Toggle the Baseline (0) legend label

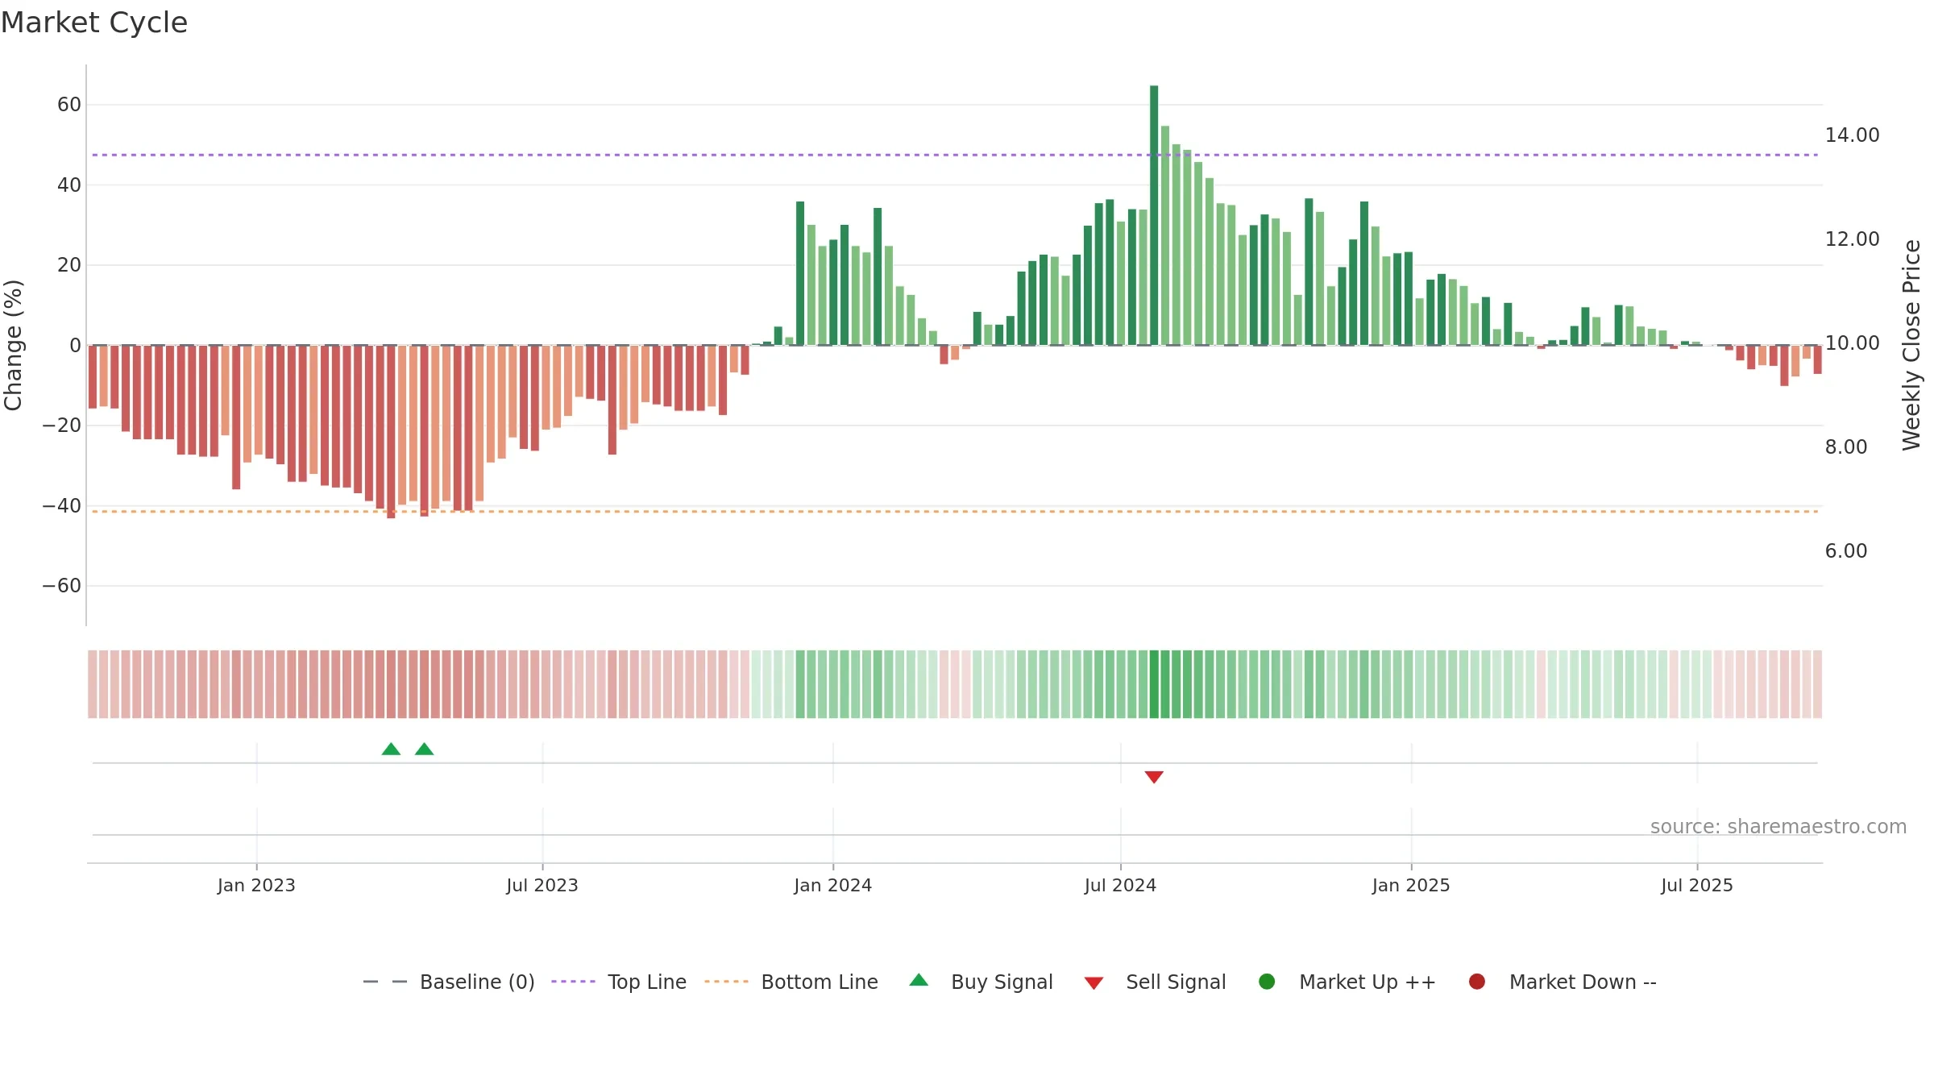(477, 982)
